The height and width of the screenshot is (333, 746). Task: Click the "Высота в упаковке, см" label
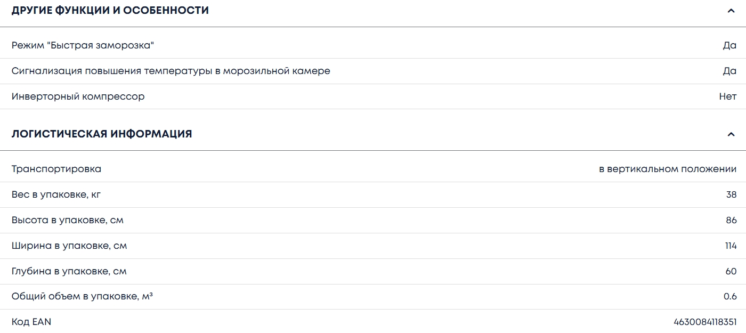(x=68, y=220)
